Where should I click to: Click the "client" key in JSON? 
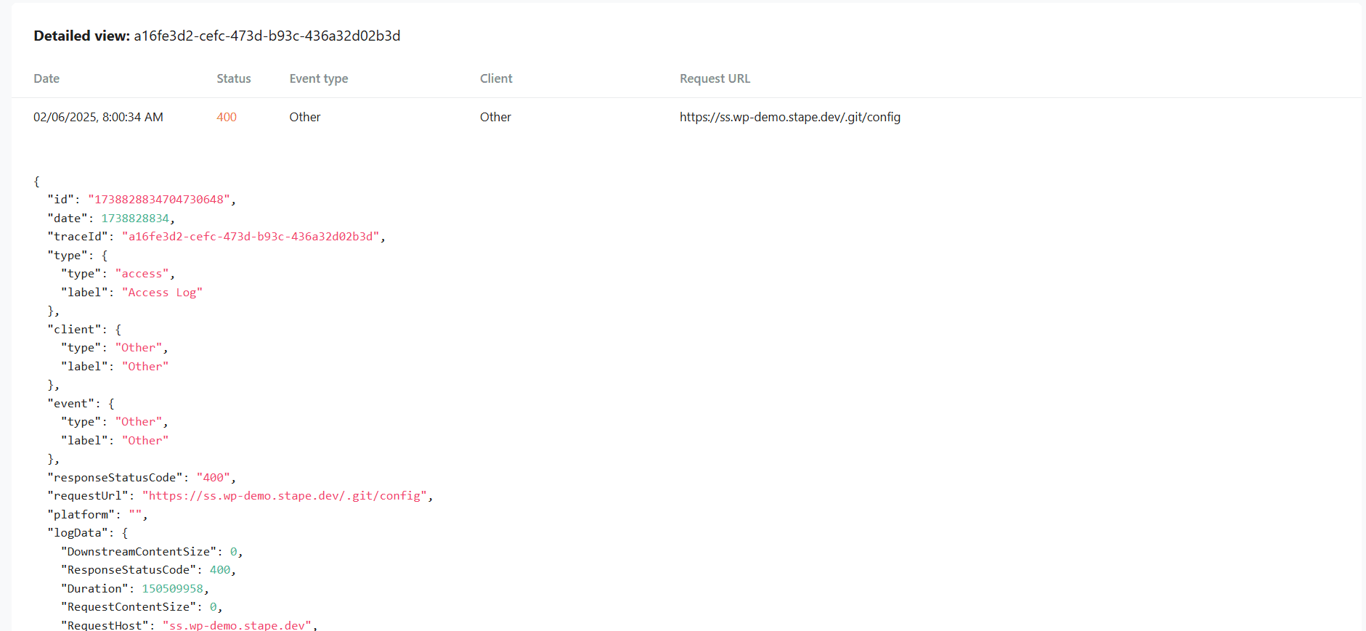pyautogui.click(x=74, y=329)
